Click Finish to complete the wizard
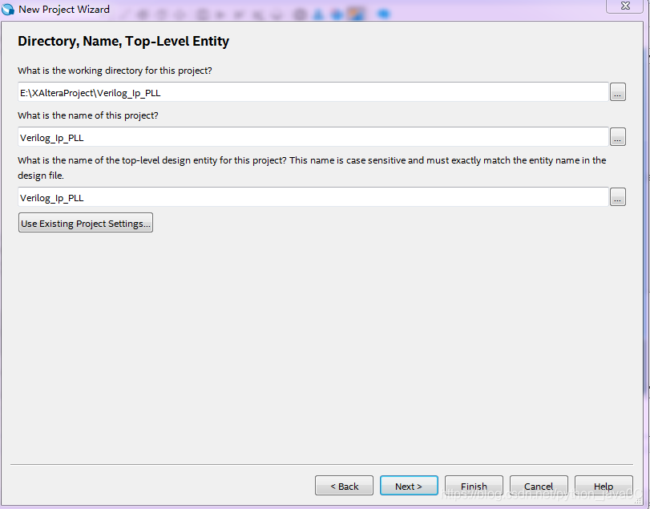This screenshot has height=509, width=650. point(474,486)
